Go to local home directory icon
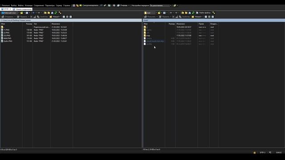The image size is (285, 160). (52, 13)
